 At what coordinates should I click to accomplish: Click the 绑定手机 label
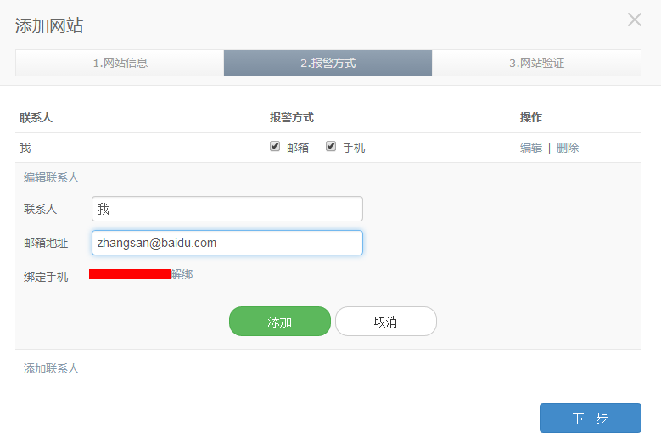[46, 277]
